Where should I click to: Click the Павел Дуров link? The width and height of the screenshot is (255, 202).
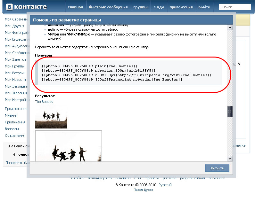144,190
